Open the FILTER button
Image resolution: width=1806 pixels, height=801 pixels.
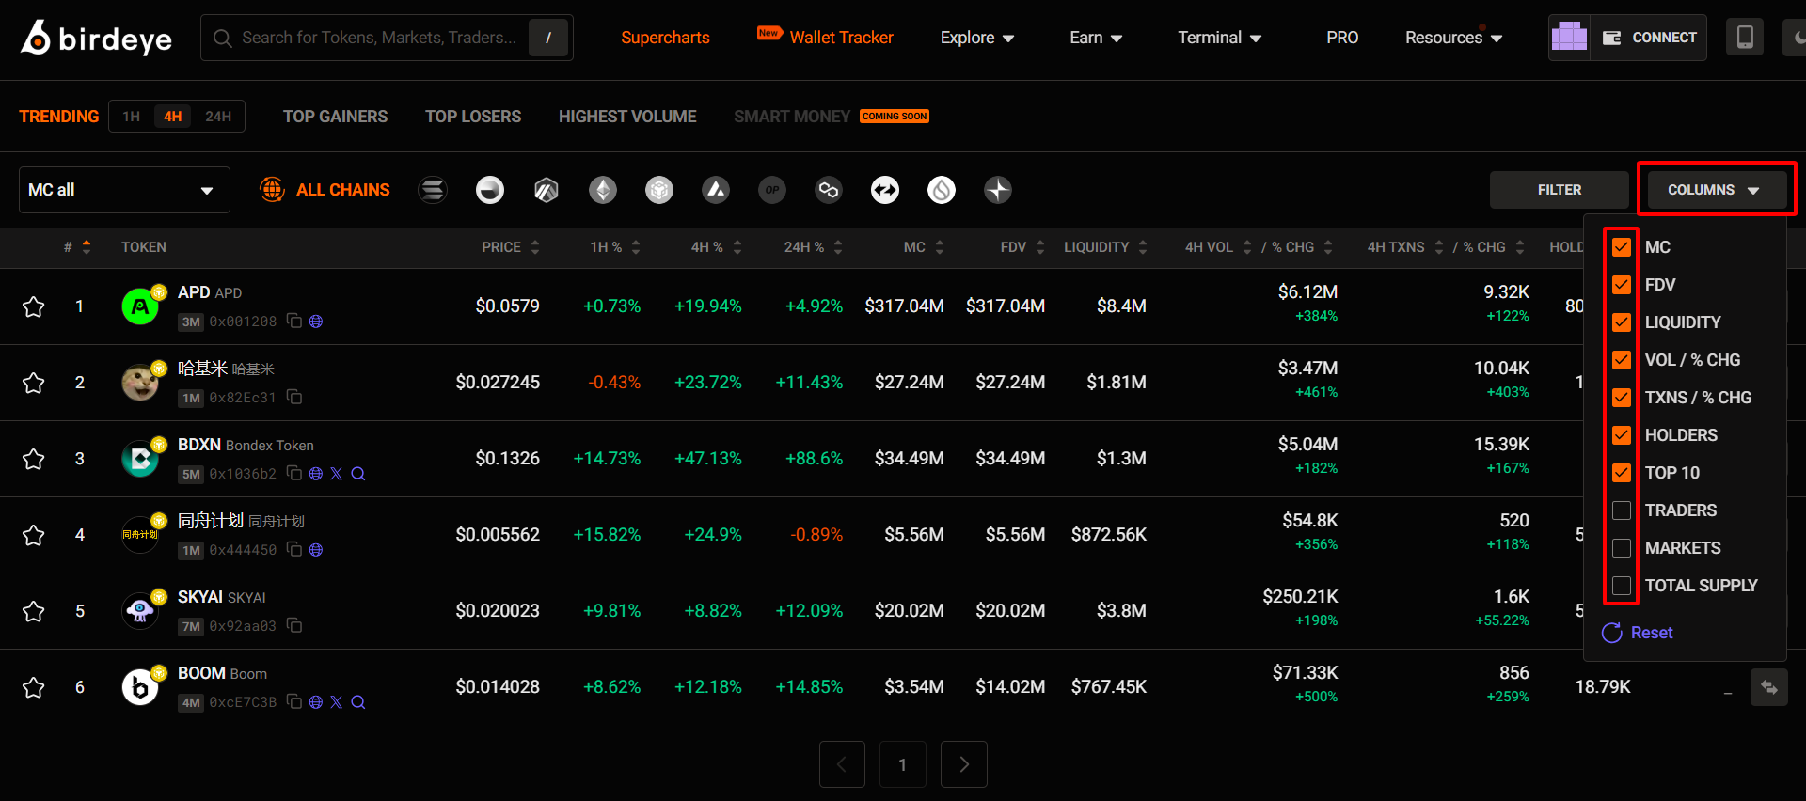coord(1560,190)
